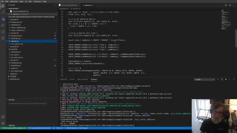The width and height of the screenshot is (237, 133).
Task: Open terminal selector dropdown '2: sudo'
Action: coord(204,79)
